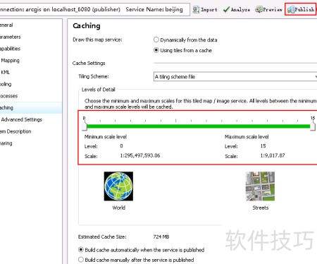The image size is (317, 264).
Task: Click the Service Name: beijing text
Action: point(154,9)
